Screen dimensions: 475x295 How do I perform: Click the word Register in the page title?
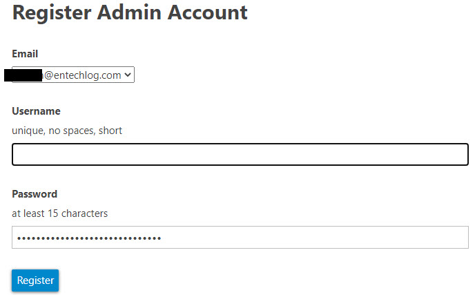pyautogui.click(x=52, y=13)
